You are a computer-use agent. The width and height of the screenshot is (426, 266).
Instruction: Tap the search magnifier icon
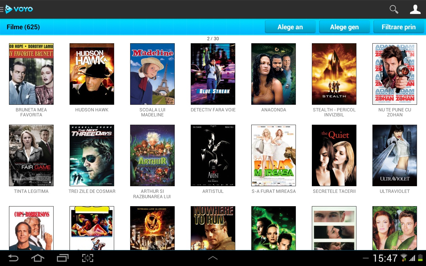(394, 9)
